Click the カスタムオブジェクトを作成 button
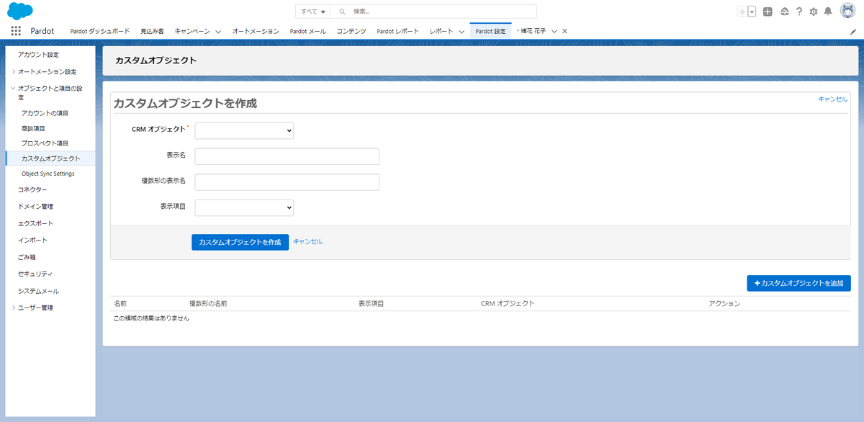 pos(240,242)
